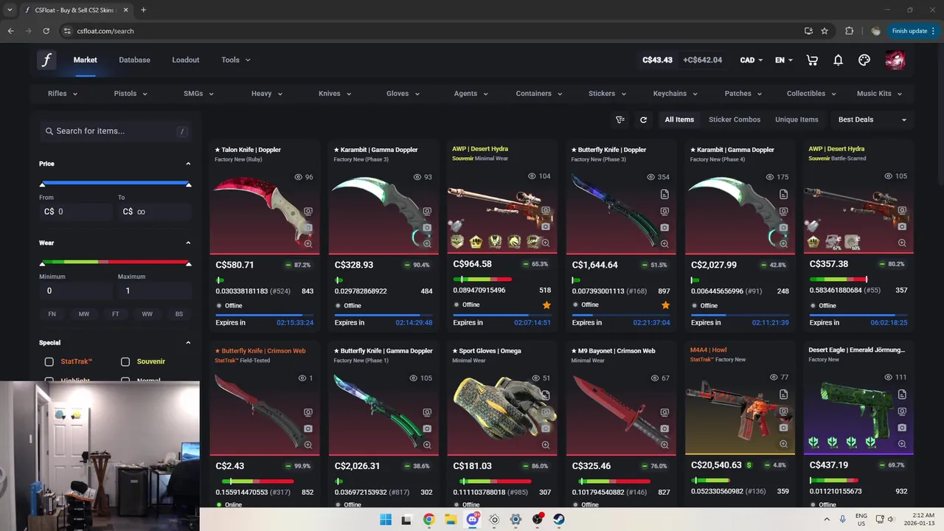944x531 pixels.
Task: Open the Music Kits dropdown
Action: pyautogui.click(x=879, y=94)
